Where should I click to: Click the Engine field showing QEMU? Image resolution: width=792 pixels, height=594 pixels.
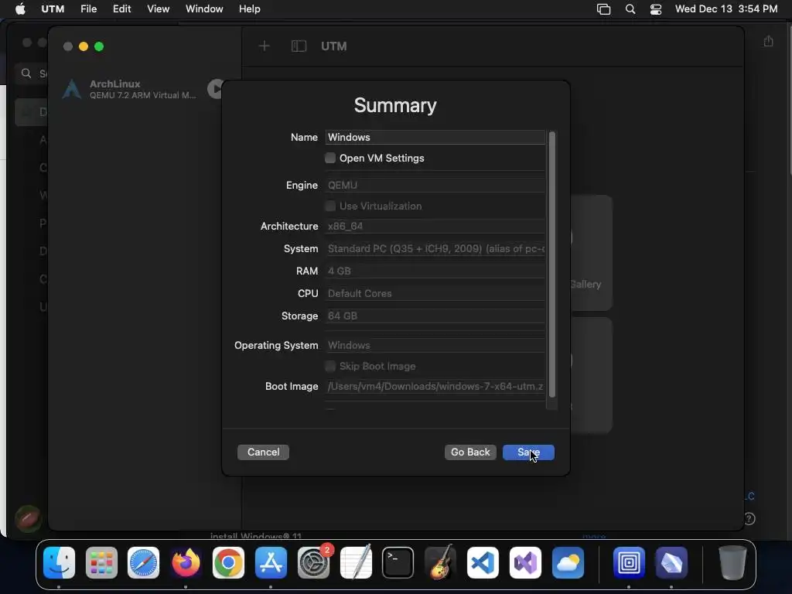pos(435,186)
